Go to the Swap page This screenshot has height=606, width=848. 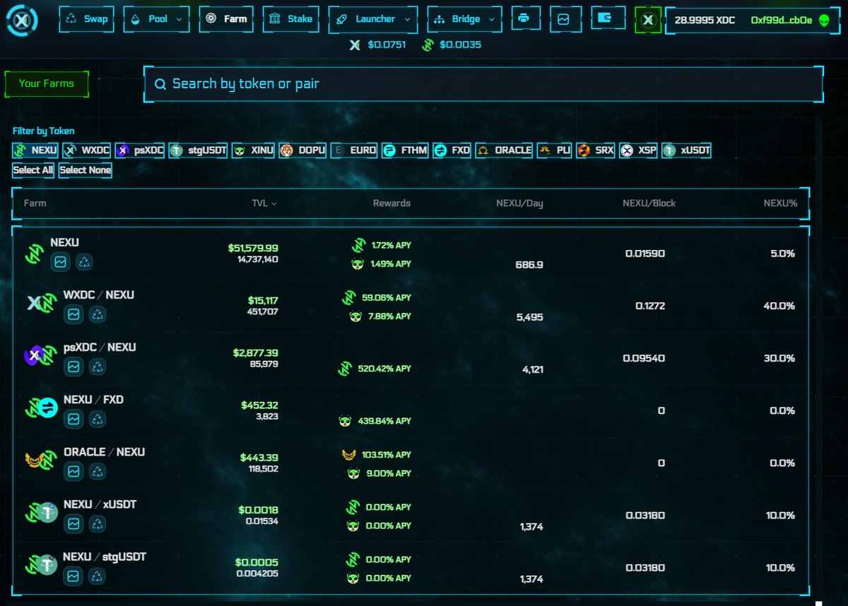(x=87, y=19)
